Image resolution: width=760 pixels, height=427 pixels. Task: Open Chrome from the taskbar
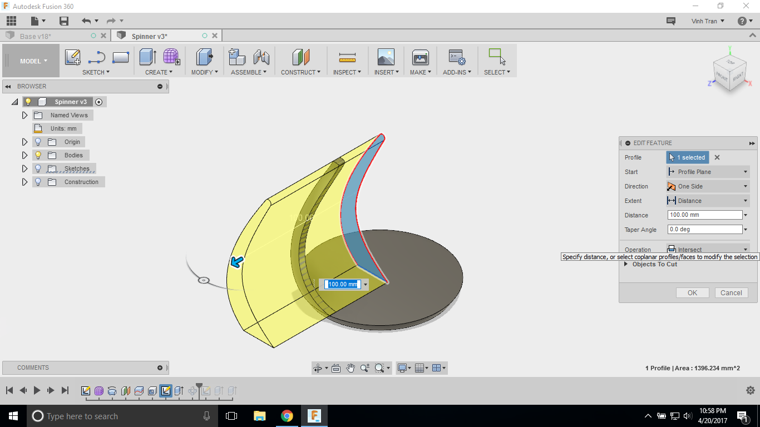tap(287, 416)
